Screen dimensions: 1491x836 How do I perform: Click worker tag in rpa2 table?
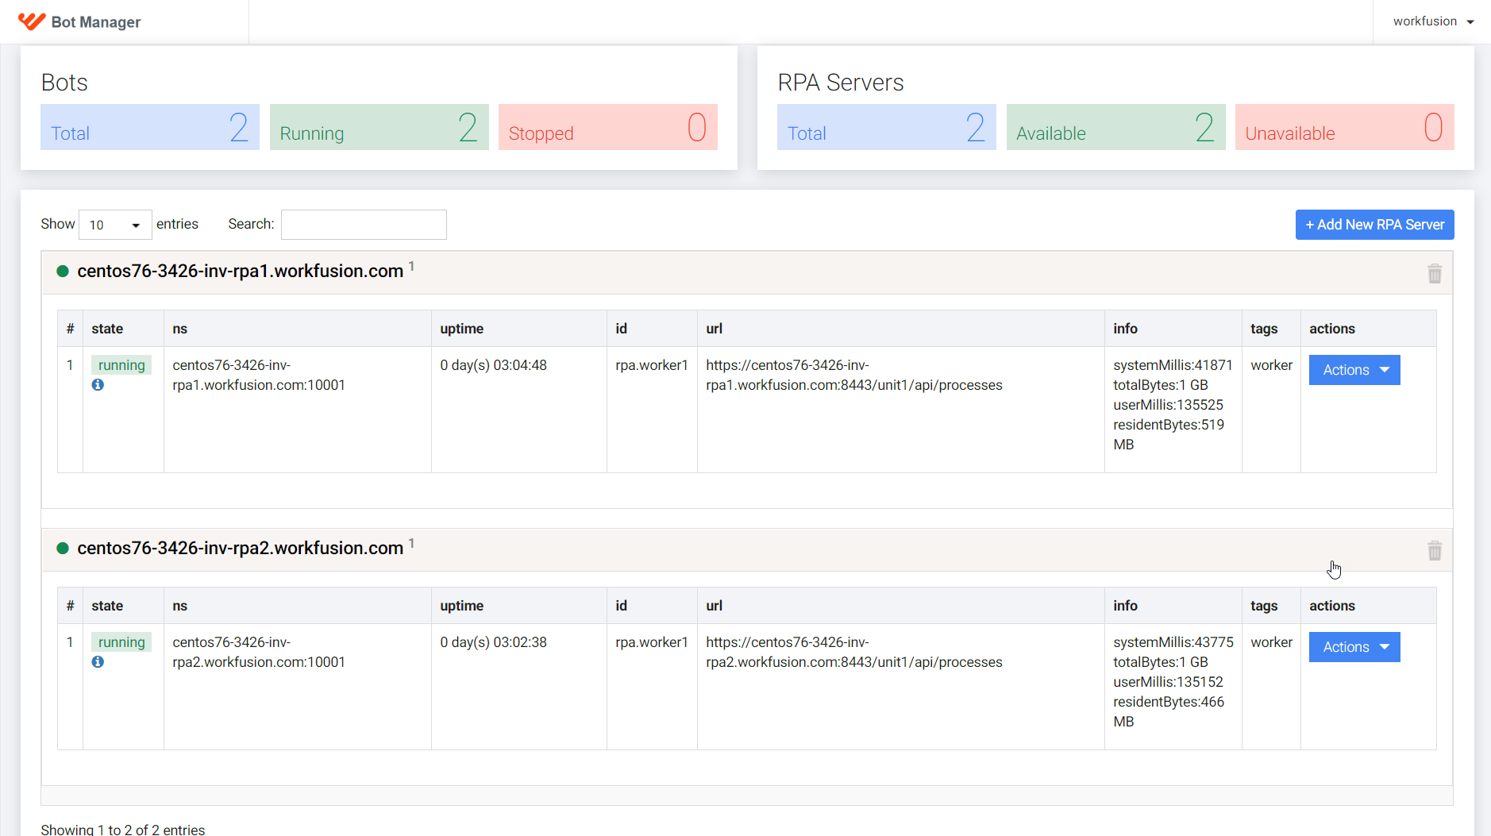[x=1272, y=642]
